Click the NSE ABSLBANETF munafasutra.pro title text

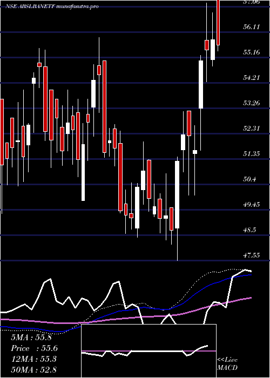click(x=52, y=6)
